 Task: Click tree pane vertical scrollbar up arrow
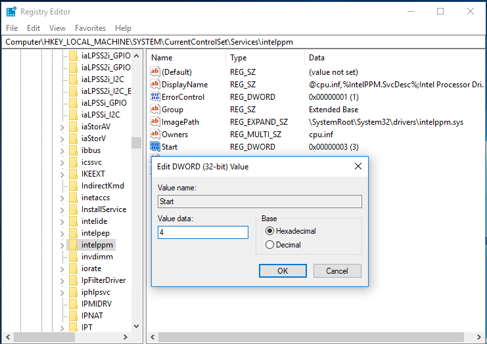tap(136, 56)
